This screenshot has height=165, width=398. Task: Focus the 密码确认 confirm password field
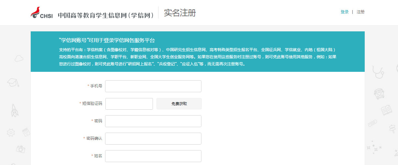[153, 138]
